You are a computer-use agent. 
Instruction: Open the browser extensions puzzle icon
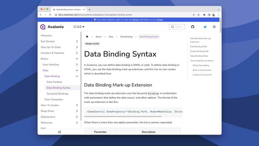(204, 15)
